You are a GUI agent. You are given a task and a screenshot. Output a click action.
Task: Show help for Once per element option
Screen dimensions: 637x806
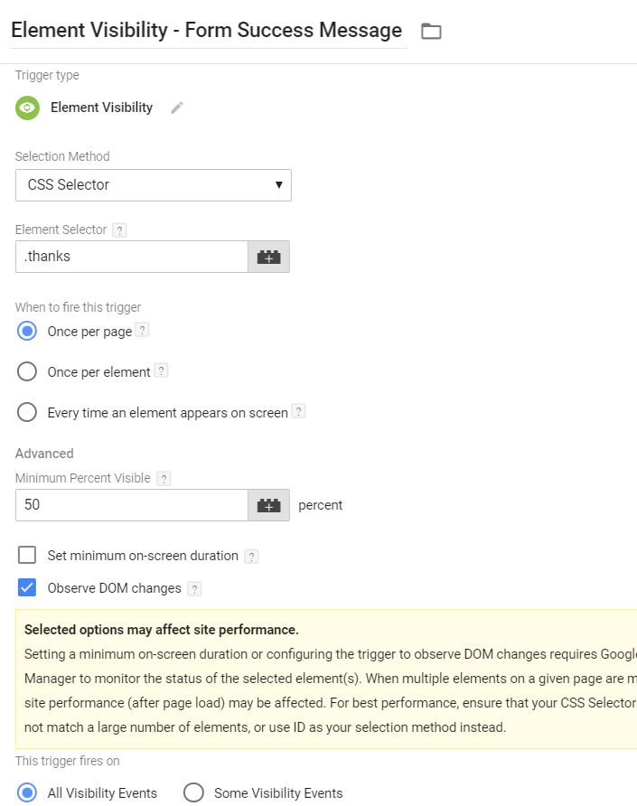tap(161, 370)
